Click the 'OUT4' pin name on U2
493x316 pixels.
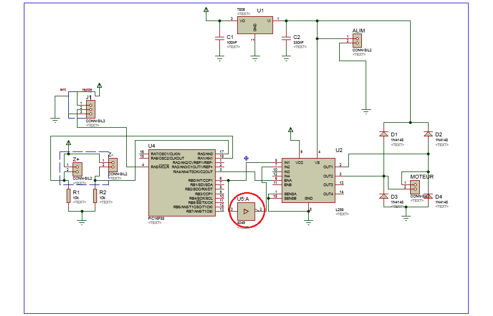[x=328, y=194]
